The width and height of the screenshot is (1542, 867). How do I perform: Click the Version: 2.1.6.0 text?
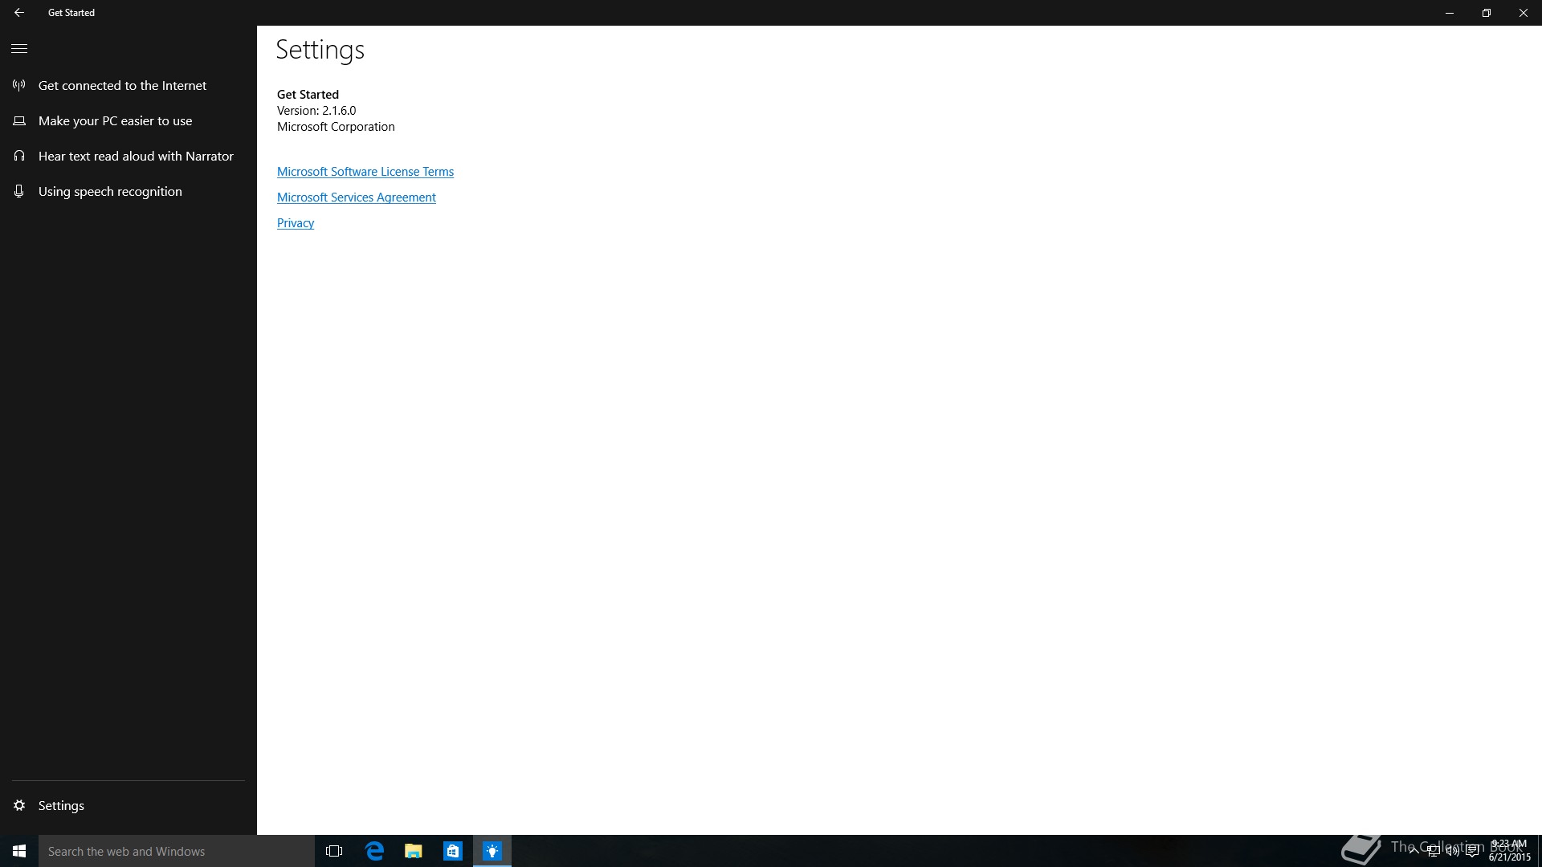tap(316, 111)
